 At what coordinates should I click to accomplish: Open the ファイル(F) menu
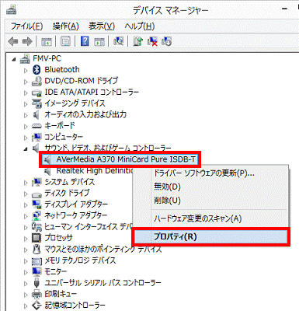pos(26,26)
